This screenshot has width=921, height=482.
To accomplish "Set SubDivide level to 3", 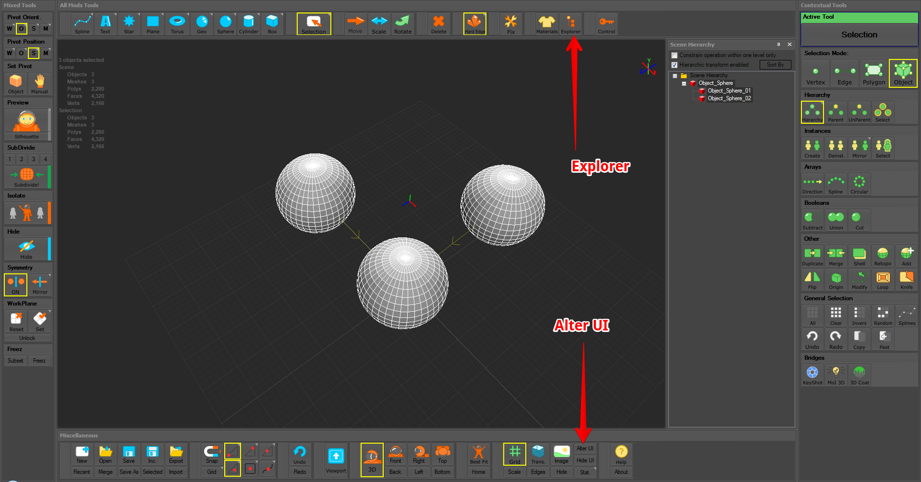I will pos(33,159).
